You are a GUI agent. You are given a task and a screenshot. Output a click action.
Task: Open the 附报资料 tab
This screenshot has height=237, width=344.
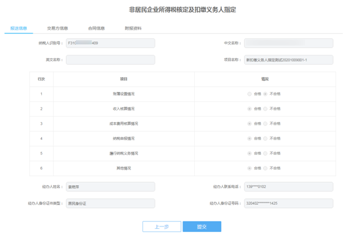pyautogui.click(x=133, y=28)
